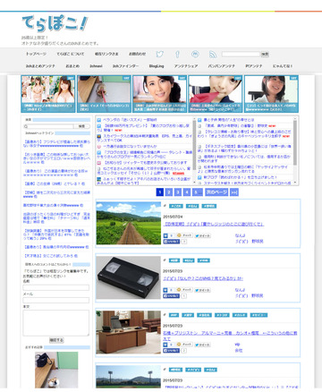
Task: Open fourth banner thumbnail with red cloth
Action: 216,94
